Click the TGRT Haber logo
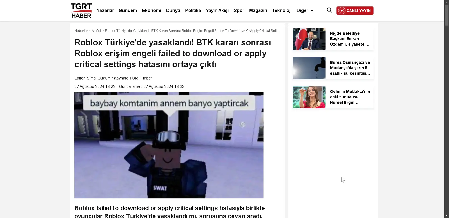This screenshot has width=449, height=218. click(81, 11)
